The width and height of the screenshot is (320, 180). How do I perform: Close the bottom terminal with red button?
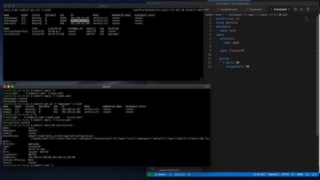pyautogui.click(x=4, y=86)
